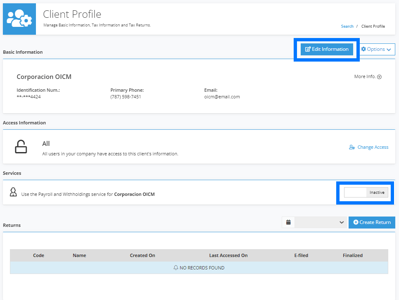
Task: Click the lock icon in Access Information
Action: coord(21,146)
